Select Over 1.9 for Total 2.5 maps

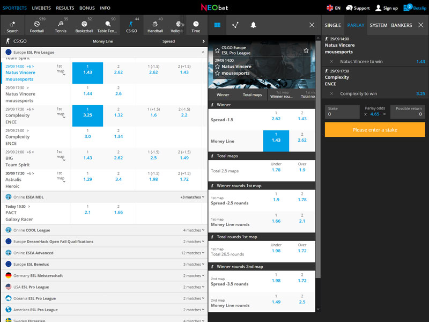302,170
